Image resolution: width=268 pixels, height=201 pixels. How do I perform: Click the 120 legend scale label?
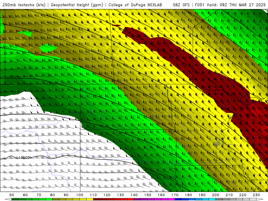pos(107,195)
